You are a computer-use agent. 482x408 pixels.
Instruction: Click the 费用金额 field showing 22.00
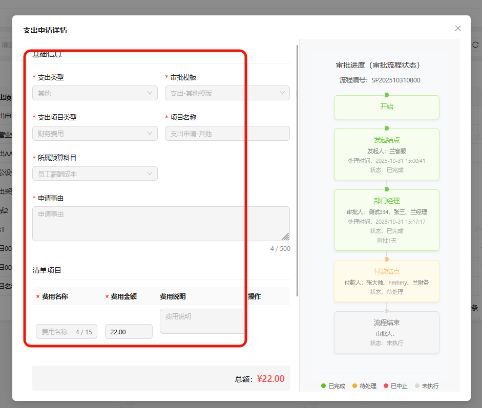129,332
